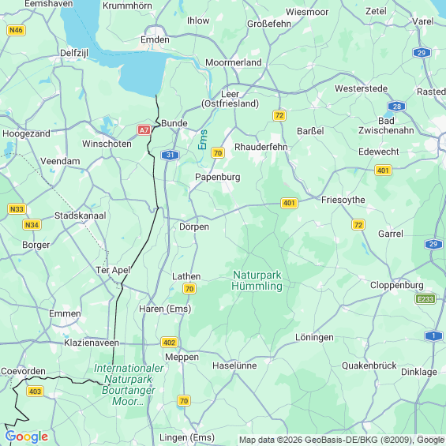Select the Papenburg city label
The image size is (446, 446).
point(218,177)
